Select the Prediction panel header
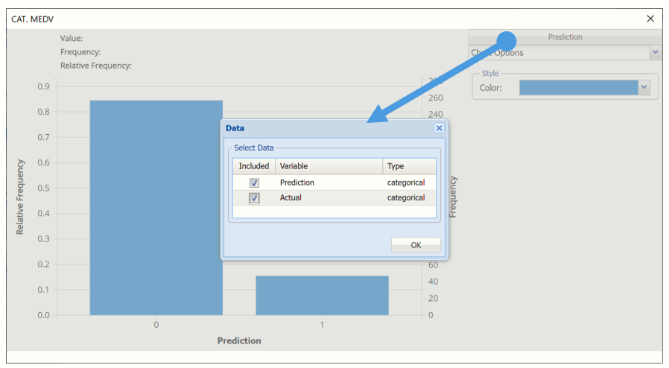The height and width of the screenshot is (368, 669). (565, 37)
